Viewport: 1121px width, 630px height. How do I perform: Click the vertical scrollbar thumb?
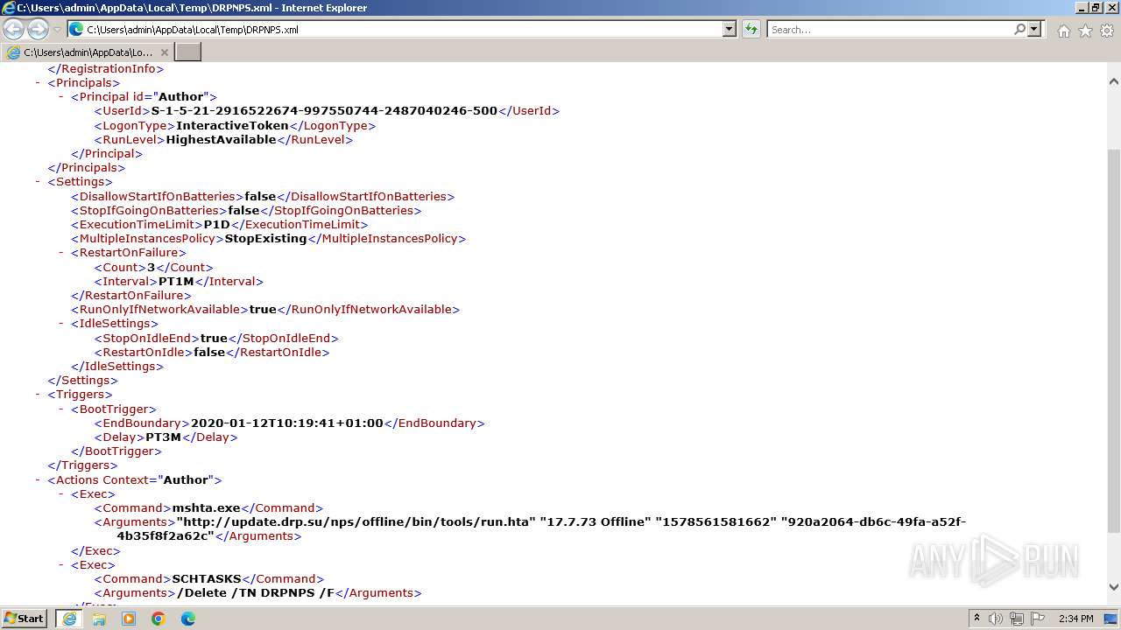pos(1113,339)
